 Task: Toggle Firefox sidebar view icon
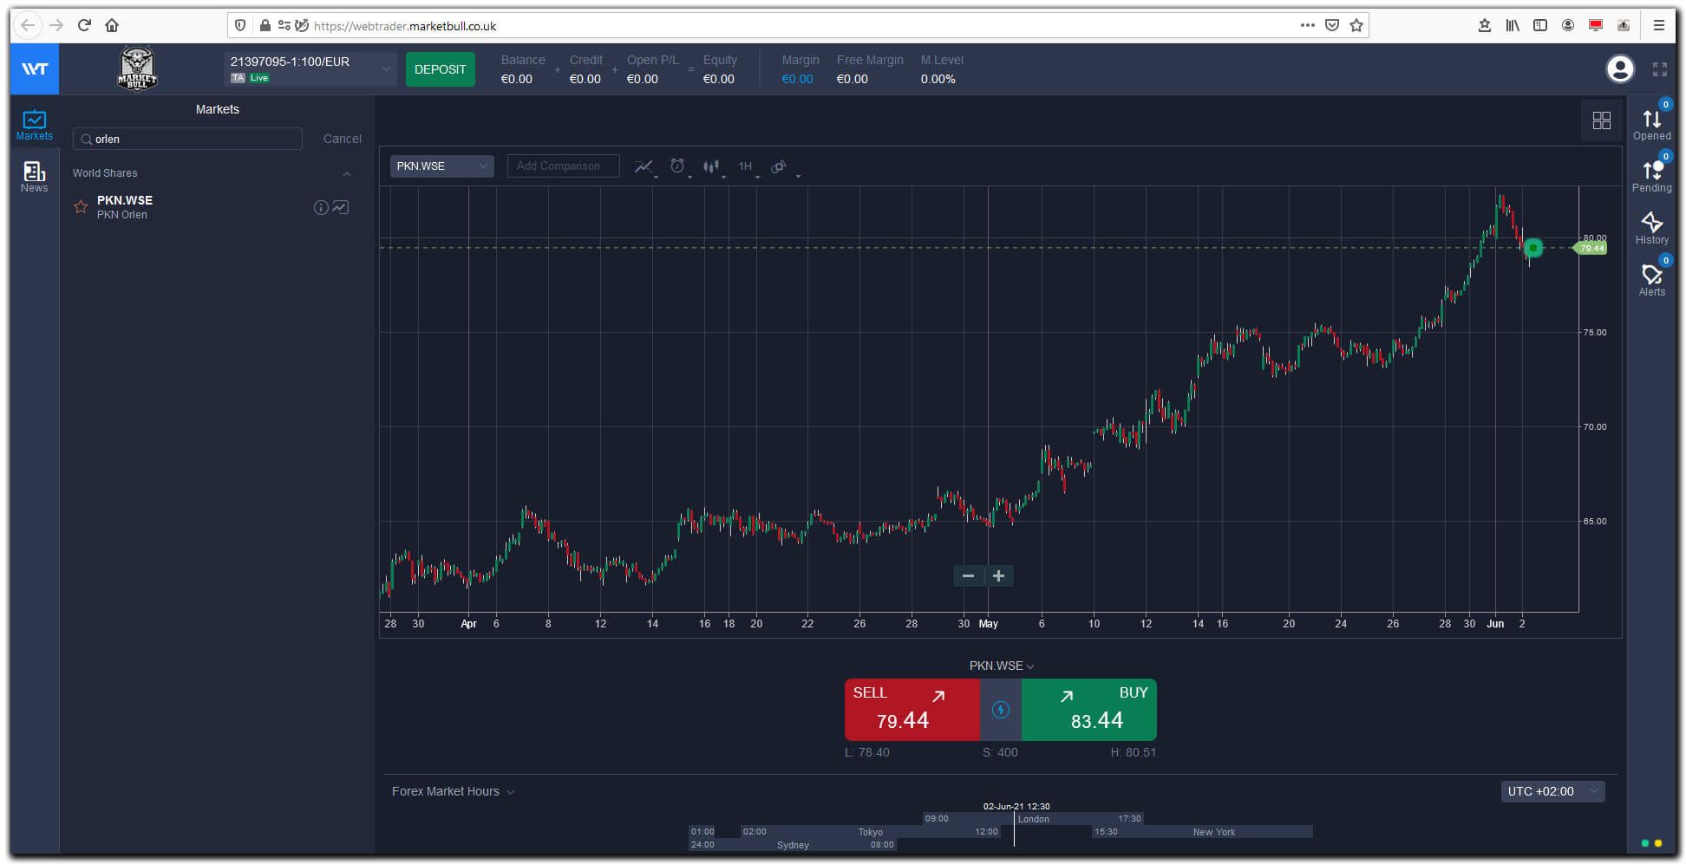[x=1540, y=25]
